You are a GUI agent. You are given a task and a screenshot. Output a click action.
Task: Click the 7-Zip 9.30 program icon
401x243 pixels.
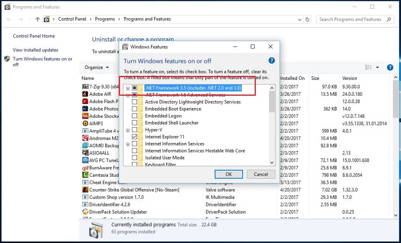pos(85,86)
